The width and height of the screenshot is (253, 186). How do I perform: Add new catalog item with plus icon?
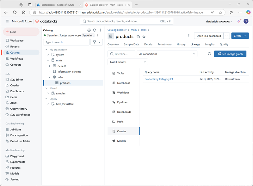tap(100, 30)
